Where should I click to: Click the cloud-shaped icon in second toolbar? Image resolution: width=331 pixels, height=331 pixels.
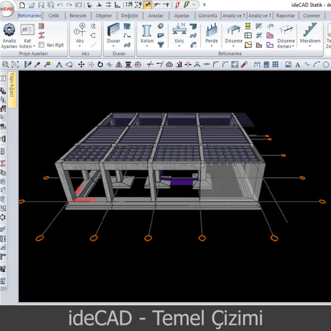[169, 64]
